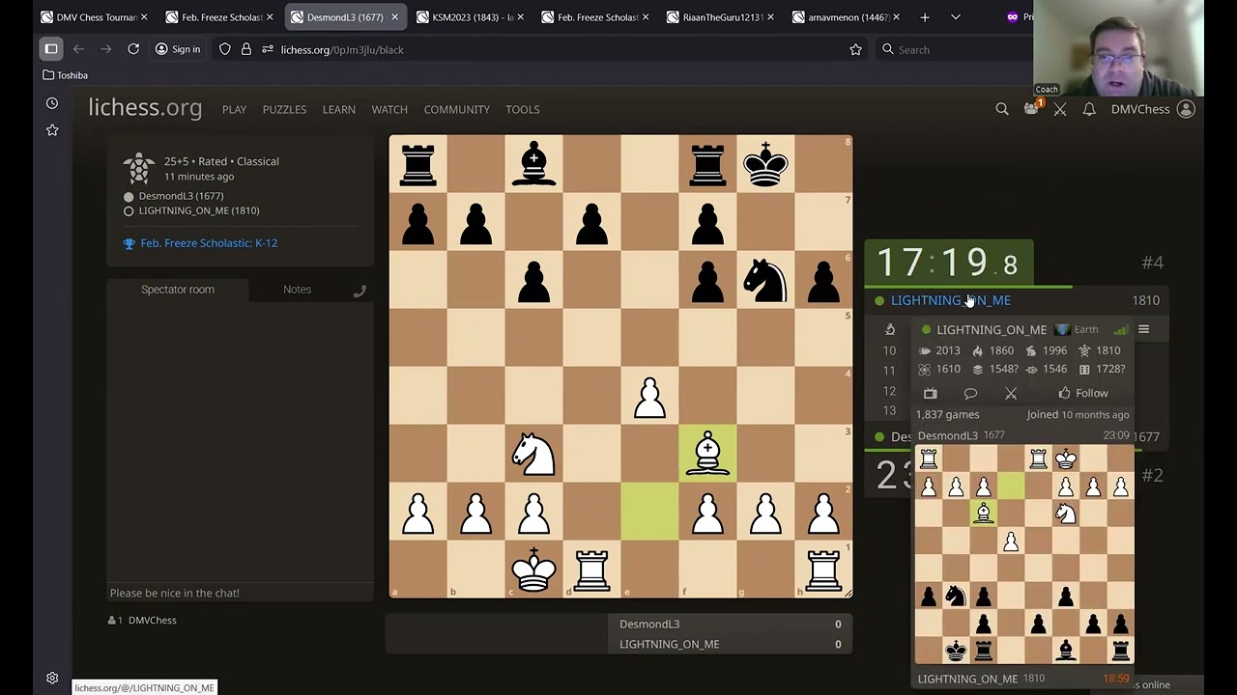Viewport: 1237px width, 695px height.
Task: Focus the chat input box
Action: click(x=240, y=593)
